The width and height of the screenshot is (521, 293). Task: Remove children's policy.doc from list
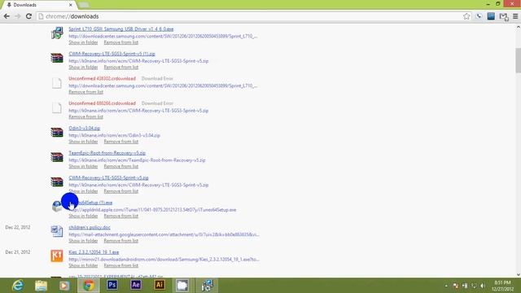click(121, 241)
